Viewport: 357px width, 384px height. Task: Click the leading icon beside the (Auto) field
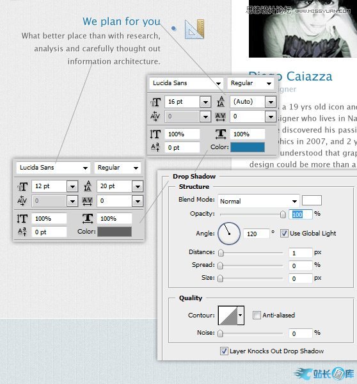(221, 102)
